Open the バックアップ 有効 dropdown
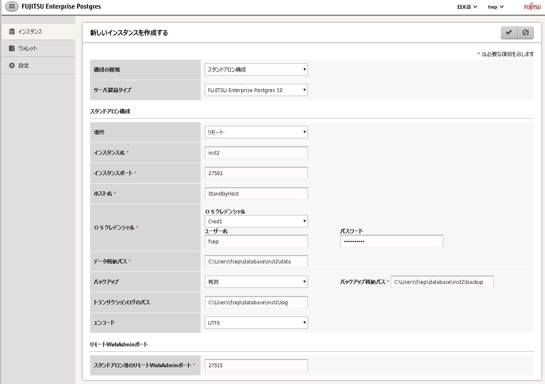 [256, 282]
